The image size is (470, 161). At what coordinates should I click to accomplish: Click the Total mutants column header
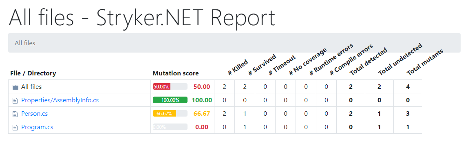(425, 62)
